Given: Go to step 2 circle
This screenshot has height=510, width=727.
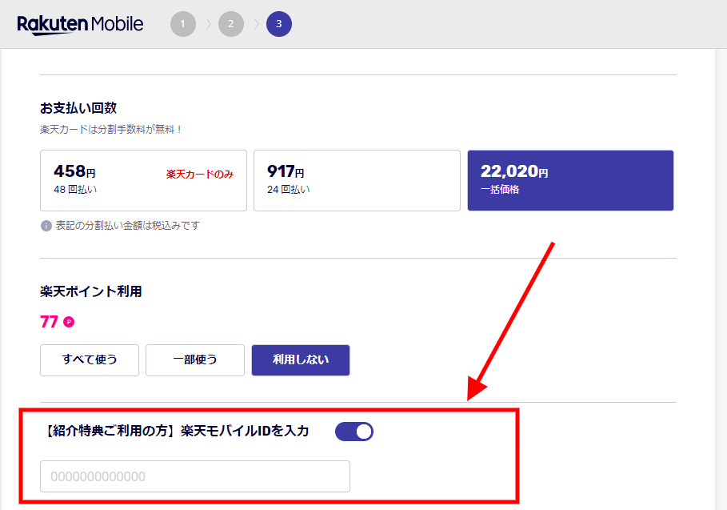Looking at the screenshot, I should (231, 24).
